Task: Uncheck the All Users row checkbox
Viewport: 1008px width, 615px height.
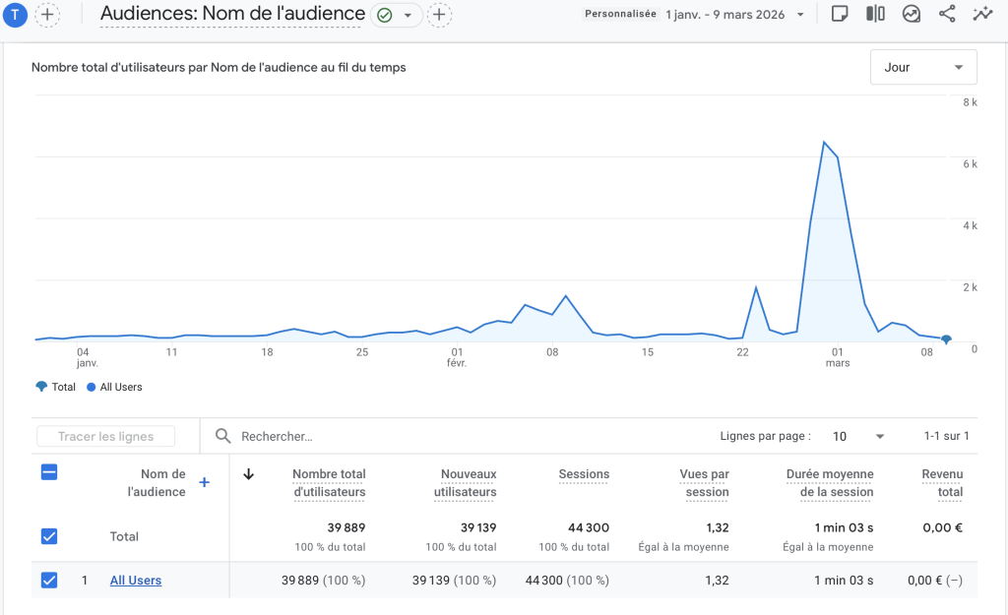Action: coord(49,581)
